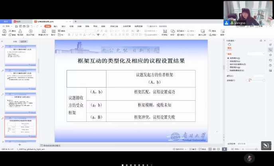The width and height of the screenshot is (274, 166).
Task: Select the currently highlighted slide thumbnail
Action: (x=20, y=127)
